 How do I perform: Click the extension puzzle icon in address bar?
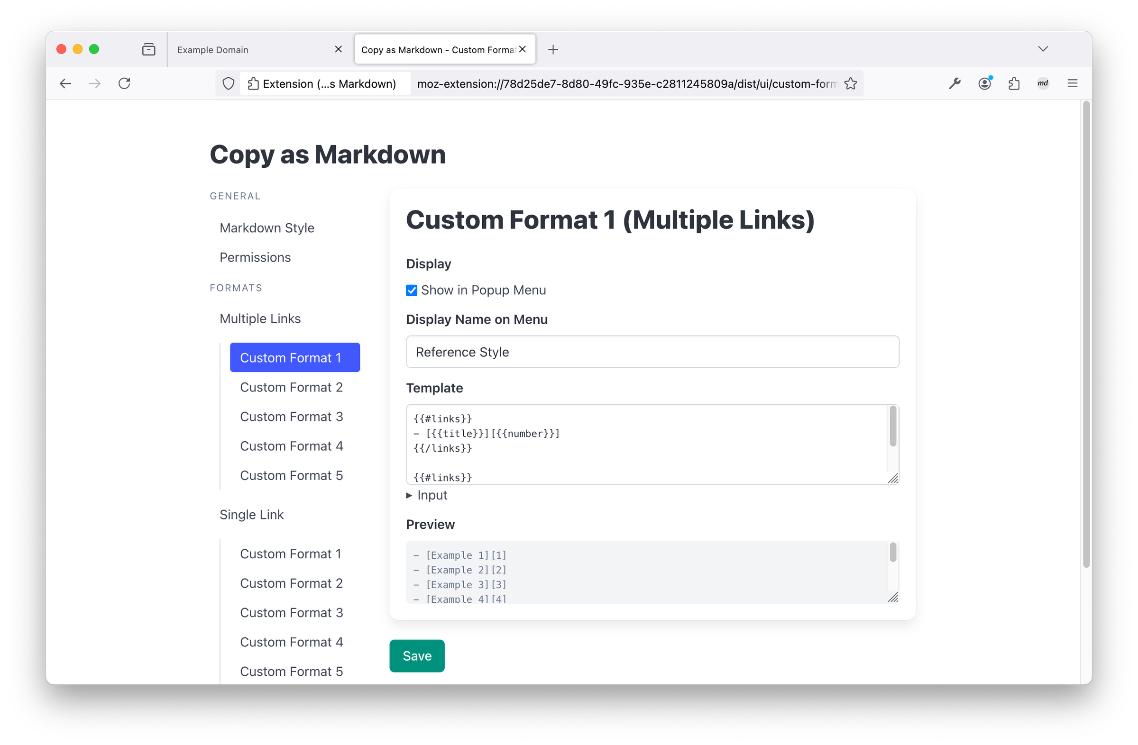(x=253, y=83)
